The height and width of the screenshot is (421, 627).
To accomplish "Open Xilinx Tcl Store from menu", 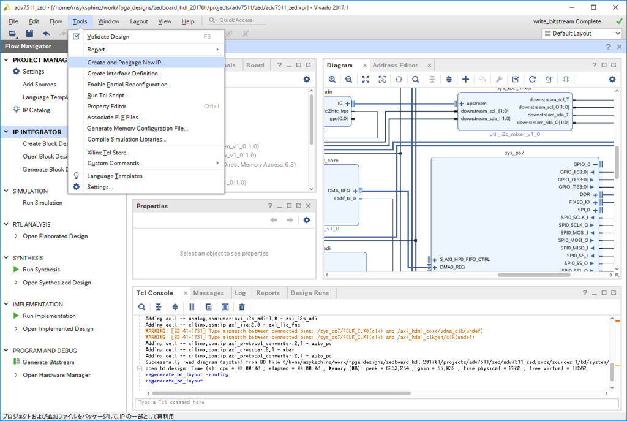I will coord(146,153).
